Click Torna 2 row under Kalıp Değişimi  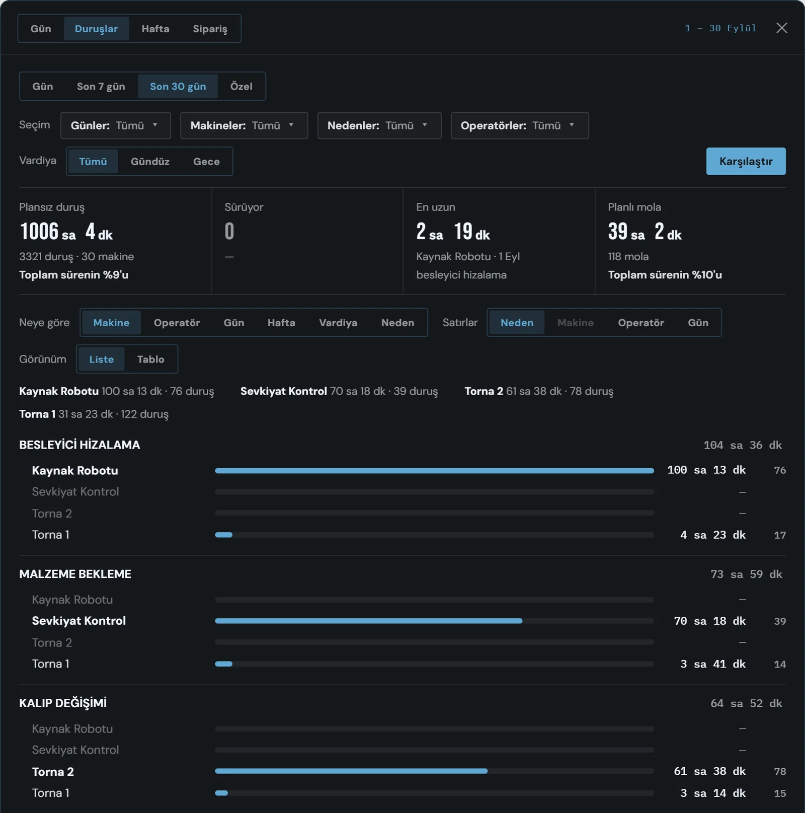[403, 771]
